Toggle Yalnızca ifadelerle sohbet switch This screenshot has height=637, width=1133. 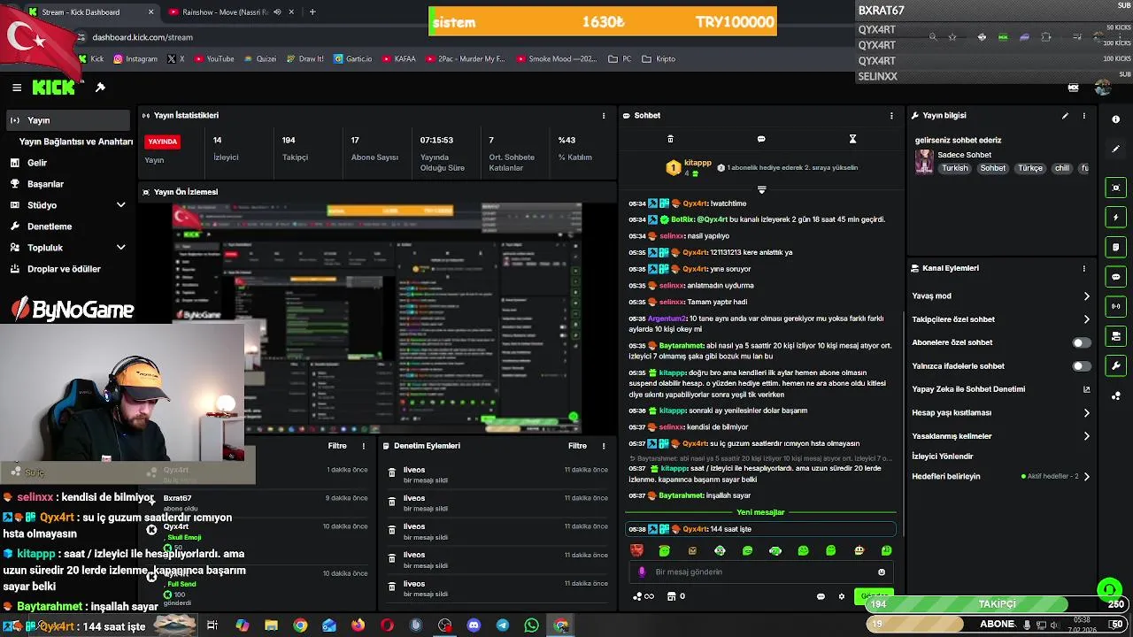1081,366
